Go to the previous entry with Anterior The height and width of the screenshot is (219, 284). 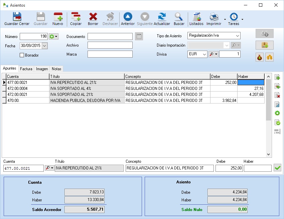(128, 19)
